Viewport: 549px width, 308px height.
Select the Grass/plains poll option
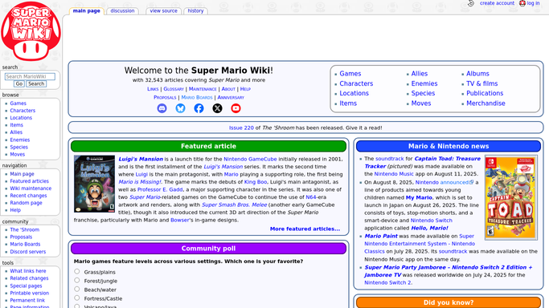pyautogui.click(x=77, y=271)
